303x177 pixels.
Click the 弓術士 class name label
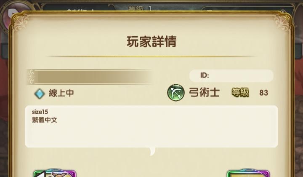(204, 92)
